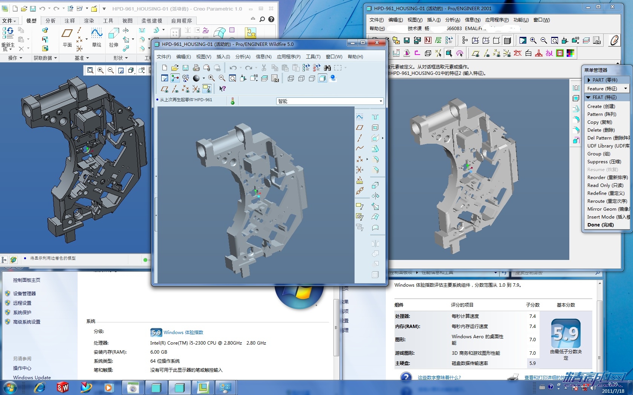Click green 层 layer icon in Pro/E 2001

[438, 40]
